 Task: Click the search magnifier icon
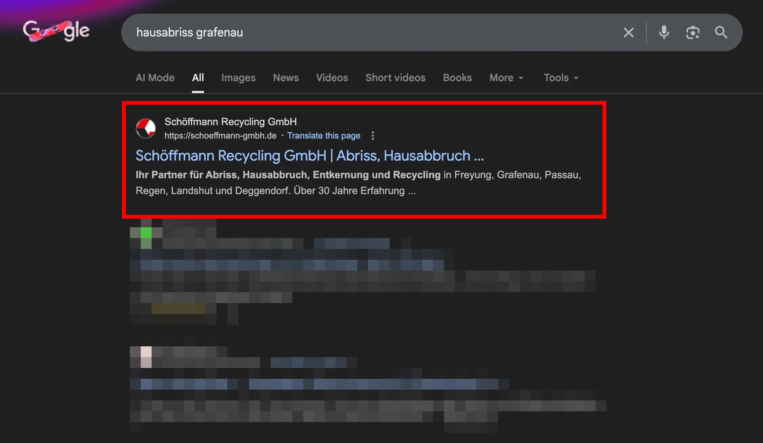(721, 32)
